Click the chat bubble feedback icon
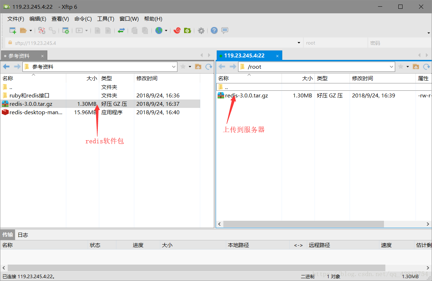Viewport: 432px width, 281px height. [225, 30]
